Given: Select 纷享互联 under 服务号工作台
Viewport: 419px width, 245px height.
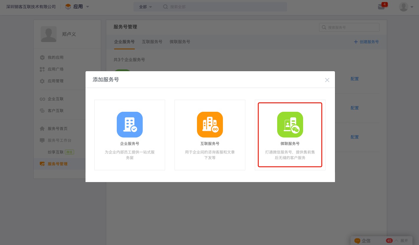Looking at the screenshot, I should (x=56, y=152).
